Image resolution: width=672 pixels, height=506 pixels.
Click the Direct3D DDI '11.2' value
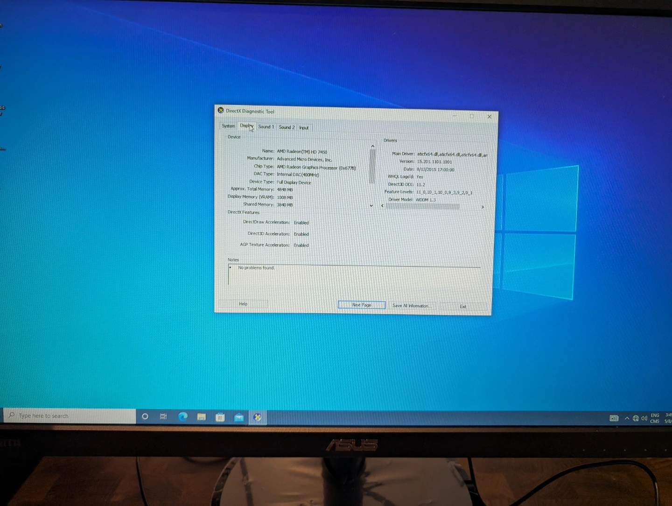tap(420, 184)
